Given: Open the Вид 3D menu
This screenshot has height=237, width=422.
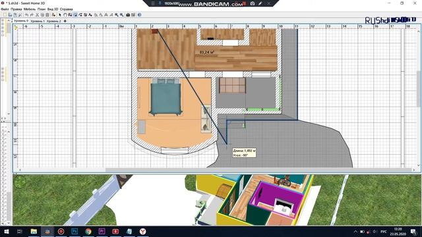Looking at the screenshot, I should tap(53, 9).
